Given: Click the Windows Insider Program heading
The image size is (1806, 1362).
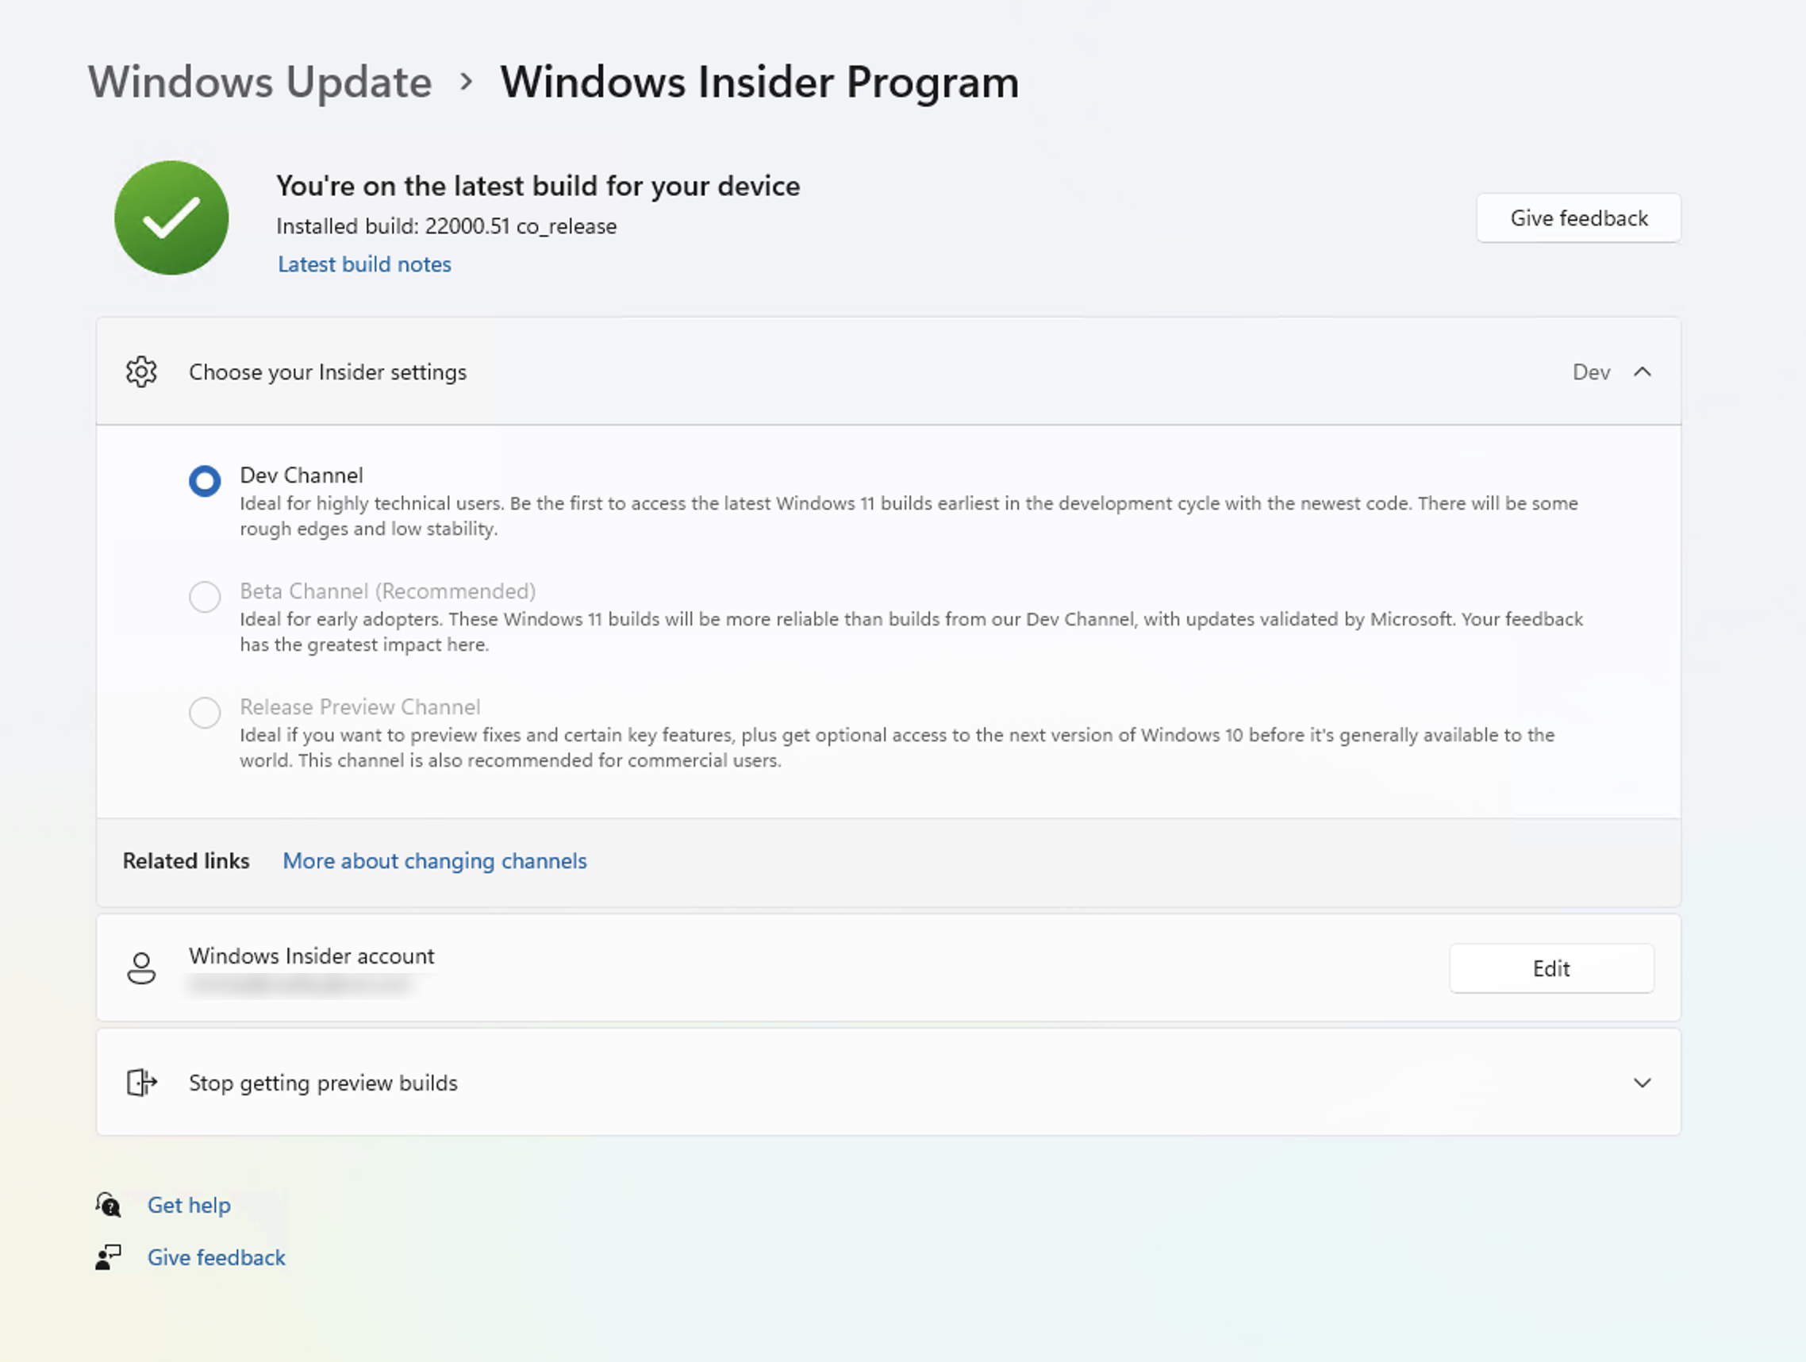Looking at the screenshot, I should pos(759,82).
